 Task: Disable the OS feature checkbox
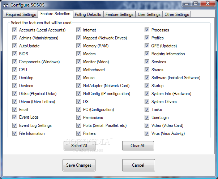78,101
